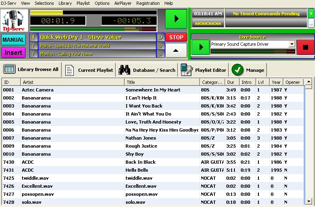Click No Timed Commands Pending display
The height and width of the screenshot is (207, 315).
click(266, 14)
